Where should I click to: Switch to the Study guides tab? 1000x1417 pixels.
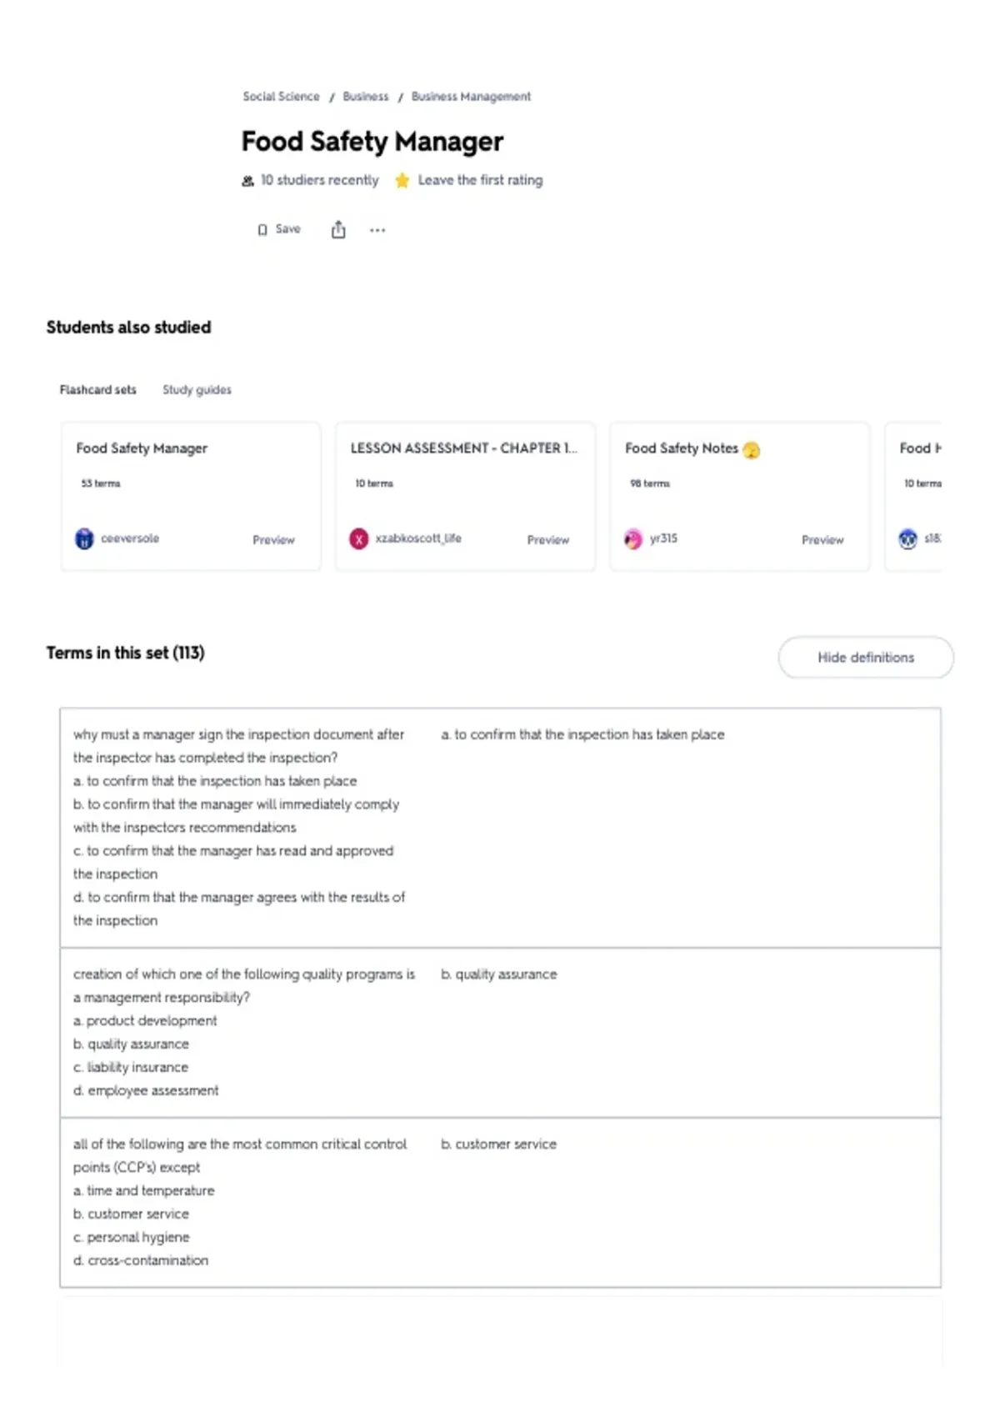197,390
